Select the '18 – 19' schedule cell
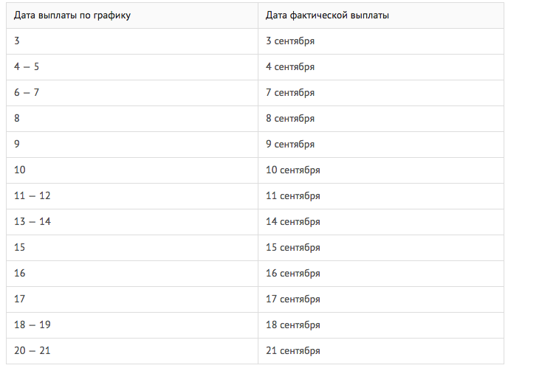 click(x=132, y=325)
